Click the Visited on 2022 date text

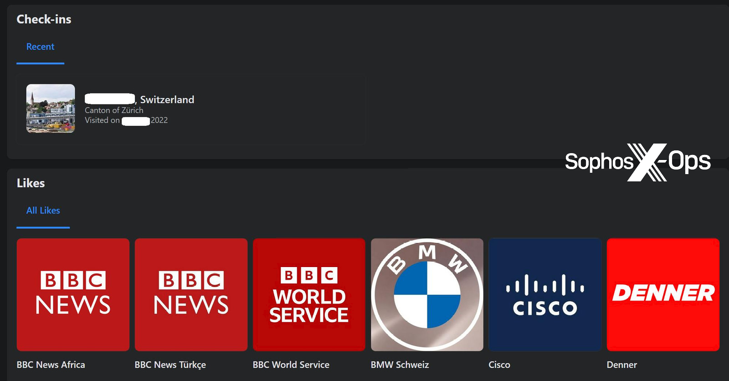126,120
